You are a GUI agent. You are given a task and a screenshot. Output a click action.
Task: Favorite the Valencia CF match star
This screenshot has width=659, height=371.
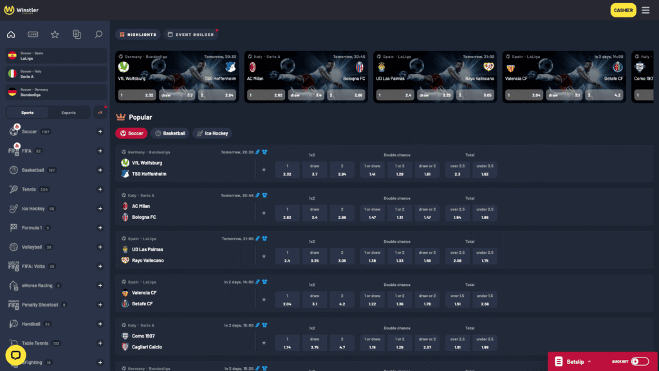[x=264, y=300]
